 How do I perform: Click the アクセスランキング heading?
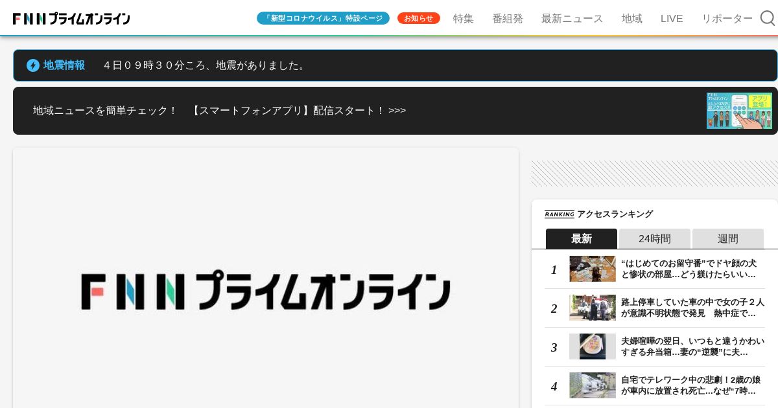(615, 214)
